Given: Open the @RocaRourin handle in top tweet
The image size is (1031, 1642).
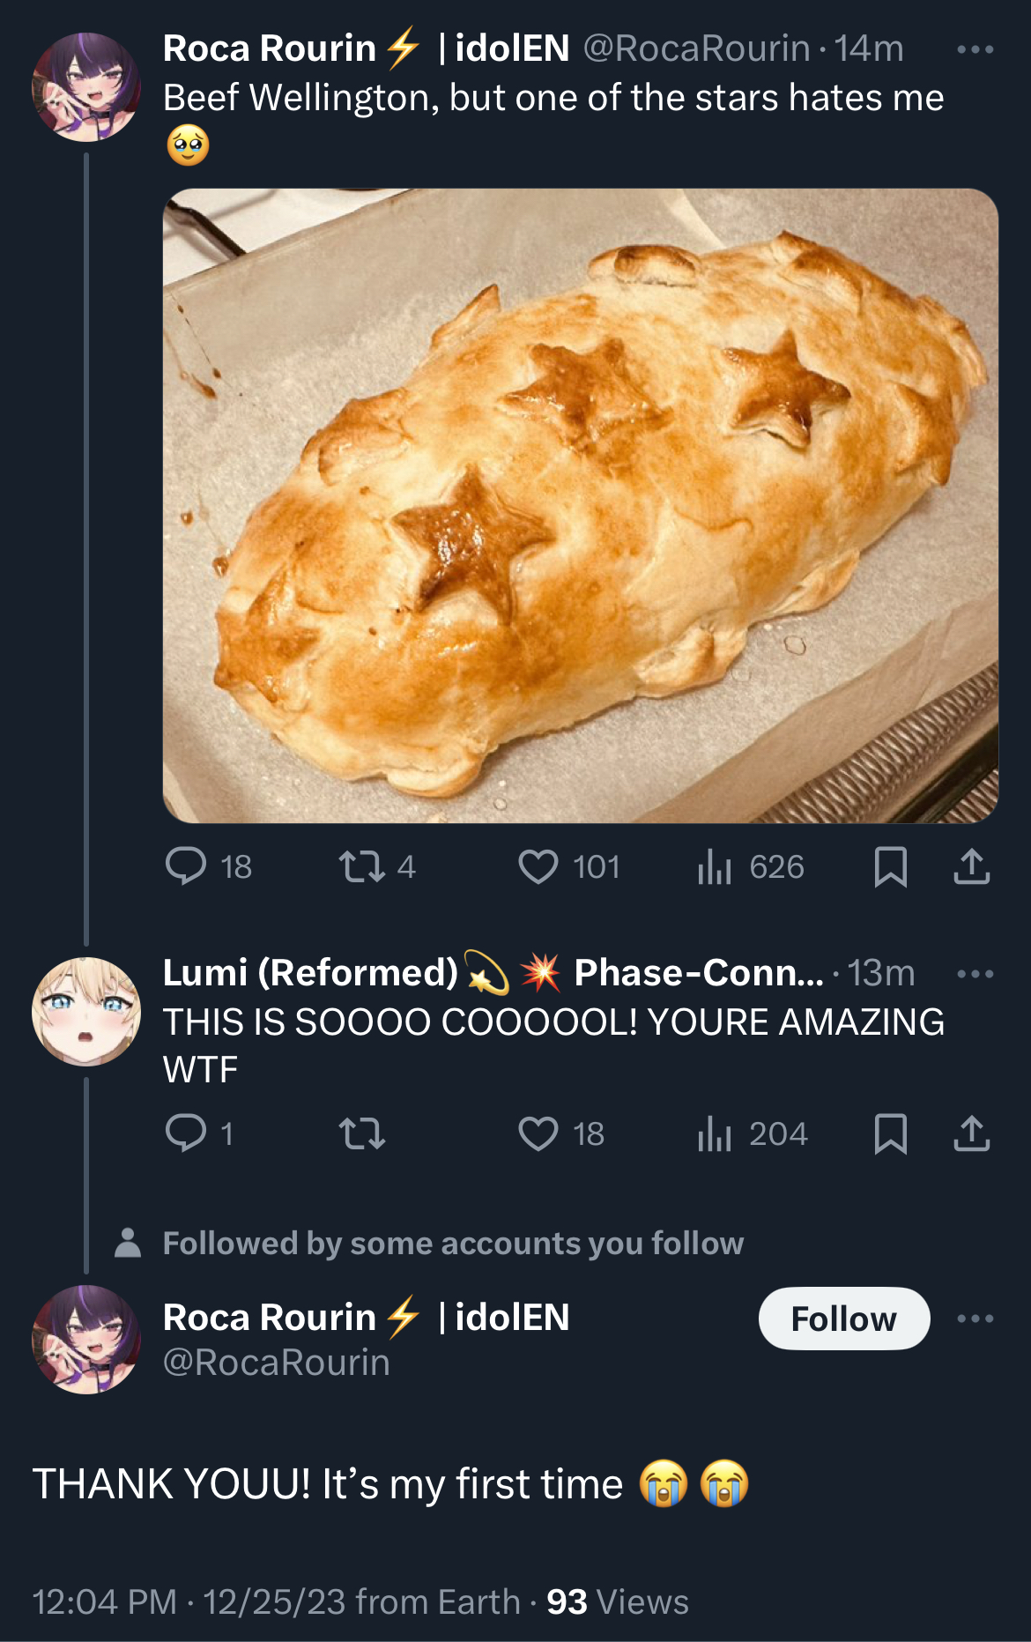Looking at the screenshot, I should tap(696, 49).
